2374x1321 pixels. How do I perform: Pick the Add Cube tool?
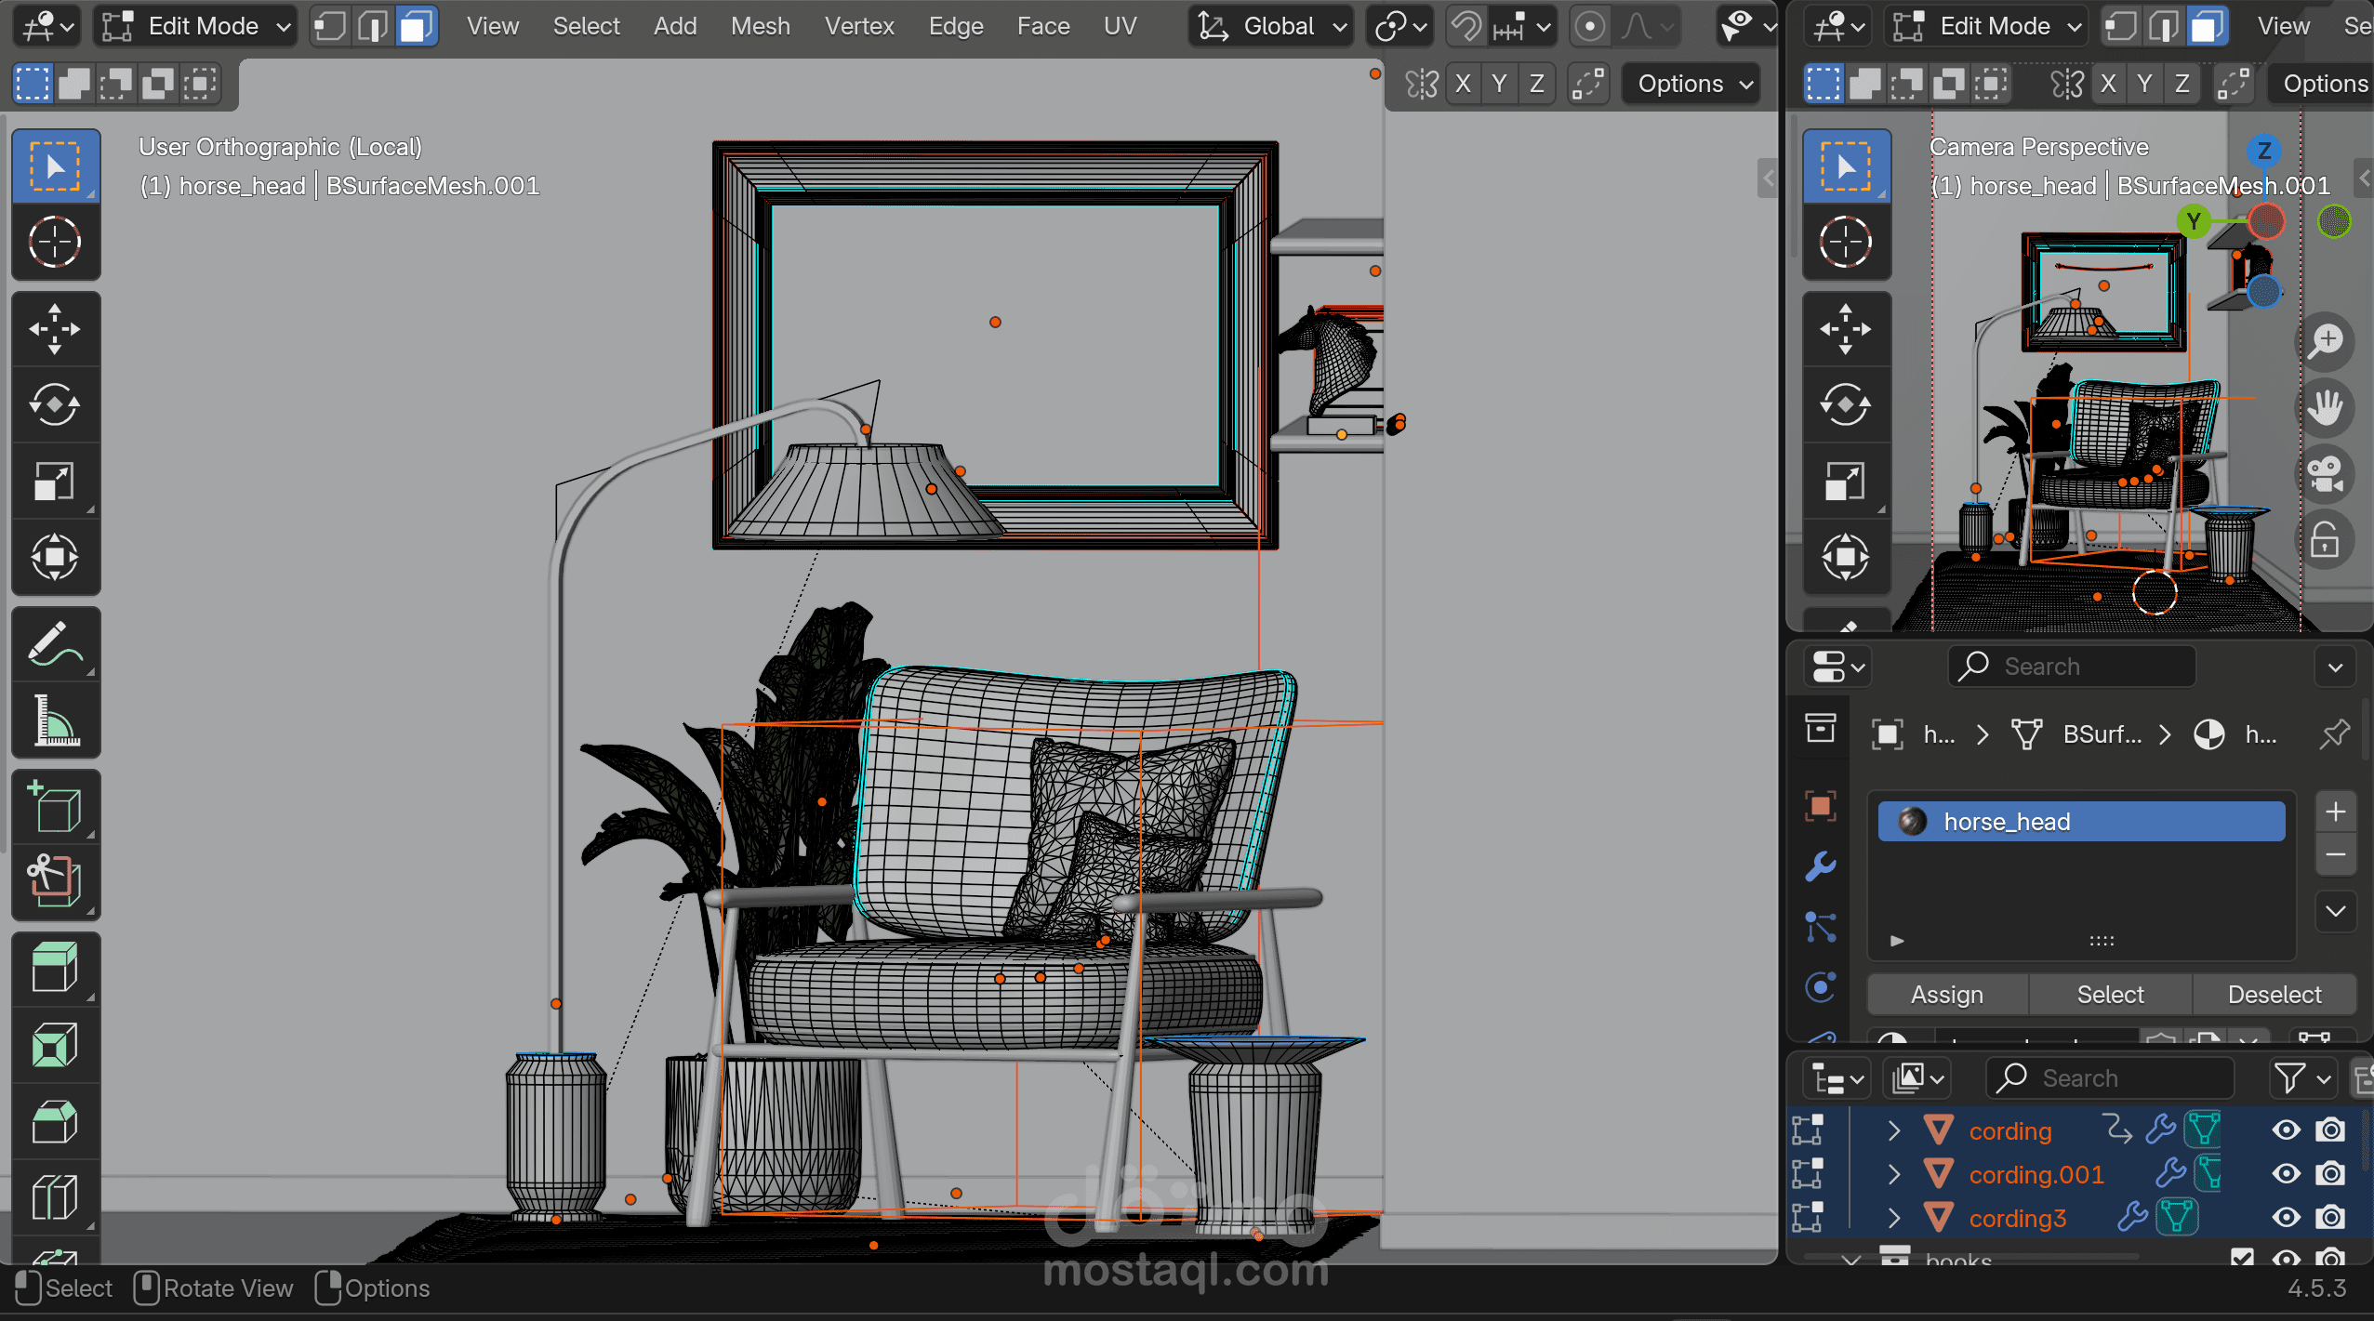[x=54, y=807]
